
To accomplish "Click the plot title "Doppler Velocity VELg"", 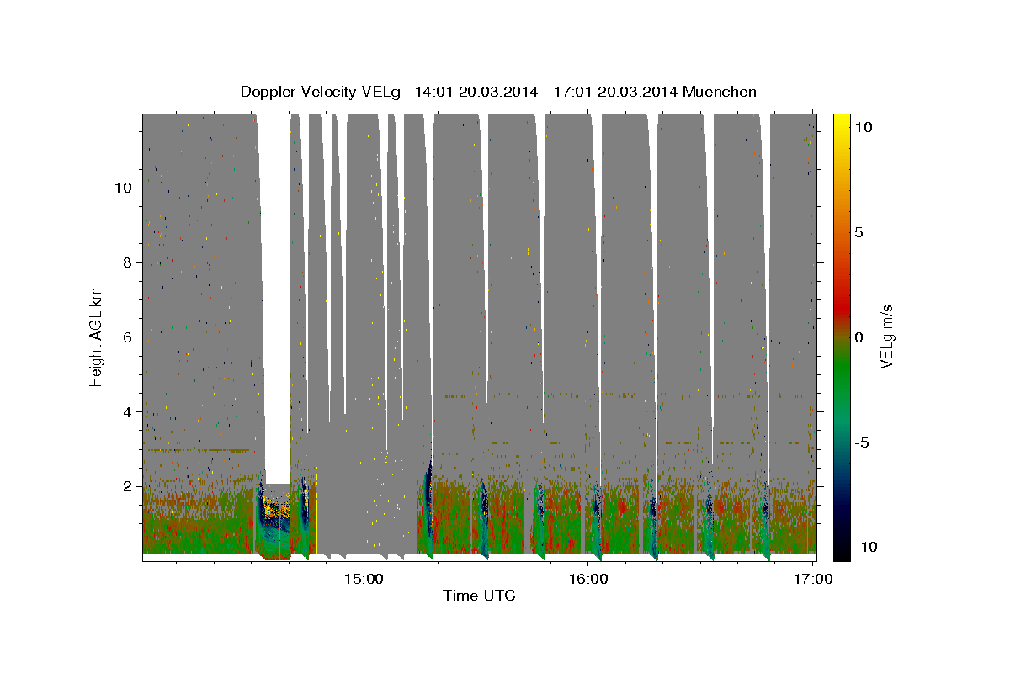I will point(322,92).
